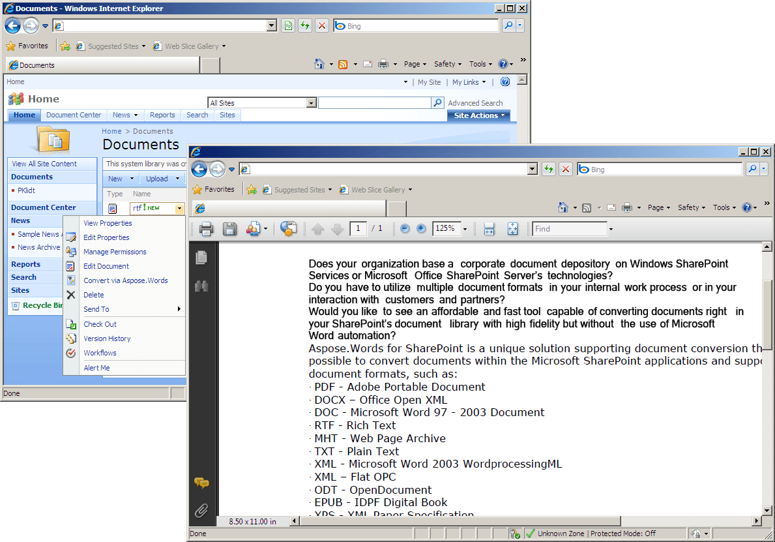Select Edit Properties from context menu
Viewport: 775px width, 542px height.
(x=106, y=237)
